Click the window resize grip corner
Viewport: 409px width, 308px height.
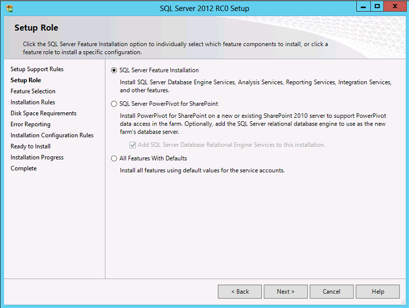pos(403,302)
